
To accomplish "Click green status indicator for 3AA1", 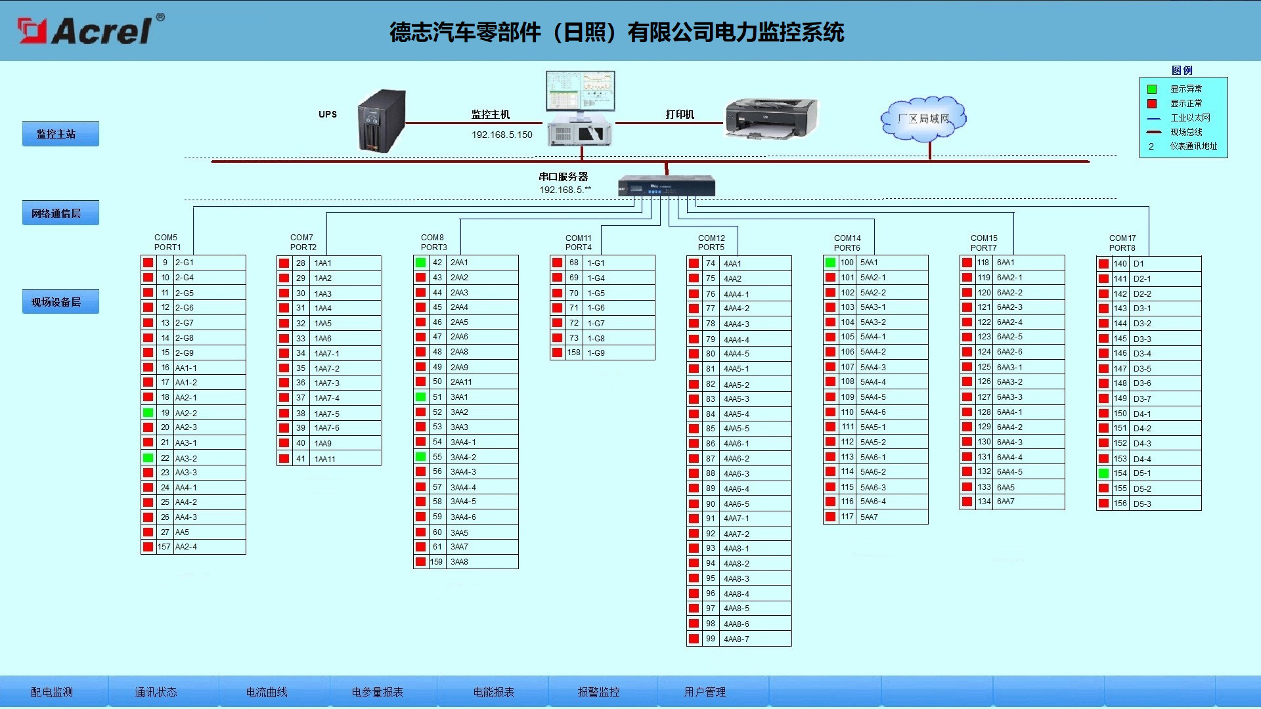I will [421, 397].
